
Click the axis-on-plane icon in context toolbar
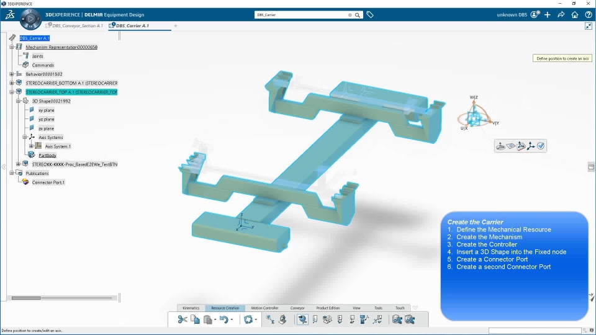(521, 146)
